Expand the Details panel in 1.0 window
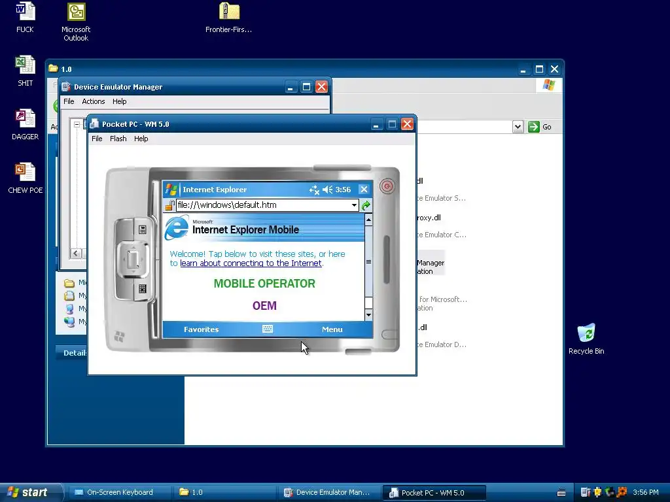The image size is (670, 502). [x=75, y=353]
